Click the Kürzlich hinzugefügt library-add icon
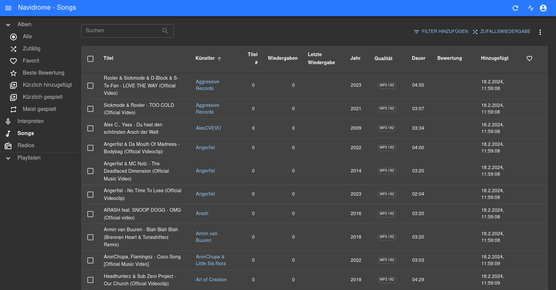Screen dimensions: 556x290 [13, 85]
